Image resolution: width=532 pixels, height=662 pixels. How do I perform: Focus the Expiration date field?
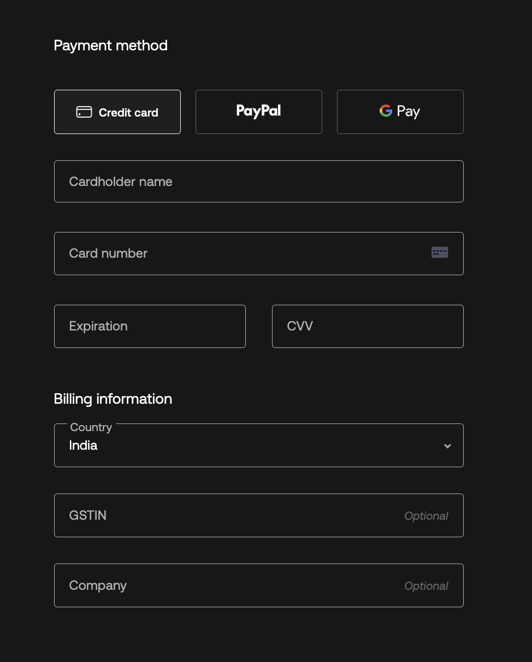click(150, 326)
